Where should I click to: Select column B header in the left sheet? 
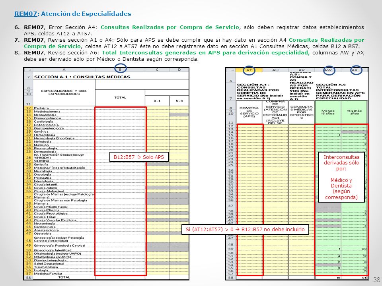tap(120, 70)
